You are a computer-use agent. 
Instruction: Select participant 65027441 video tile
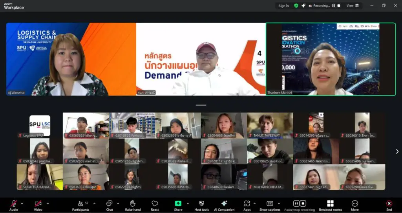pyautogui.click(x=316, y=177)
